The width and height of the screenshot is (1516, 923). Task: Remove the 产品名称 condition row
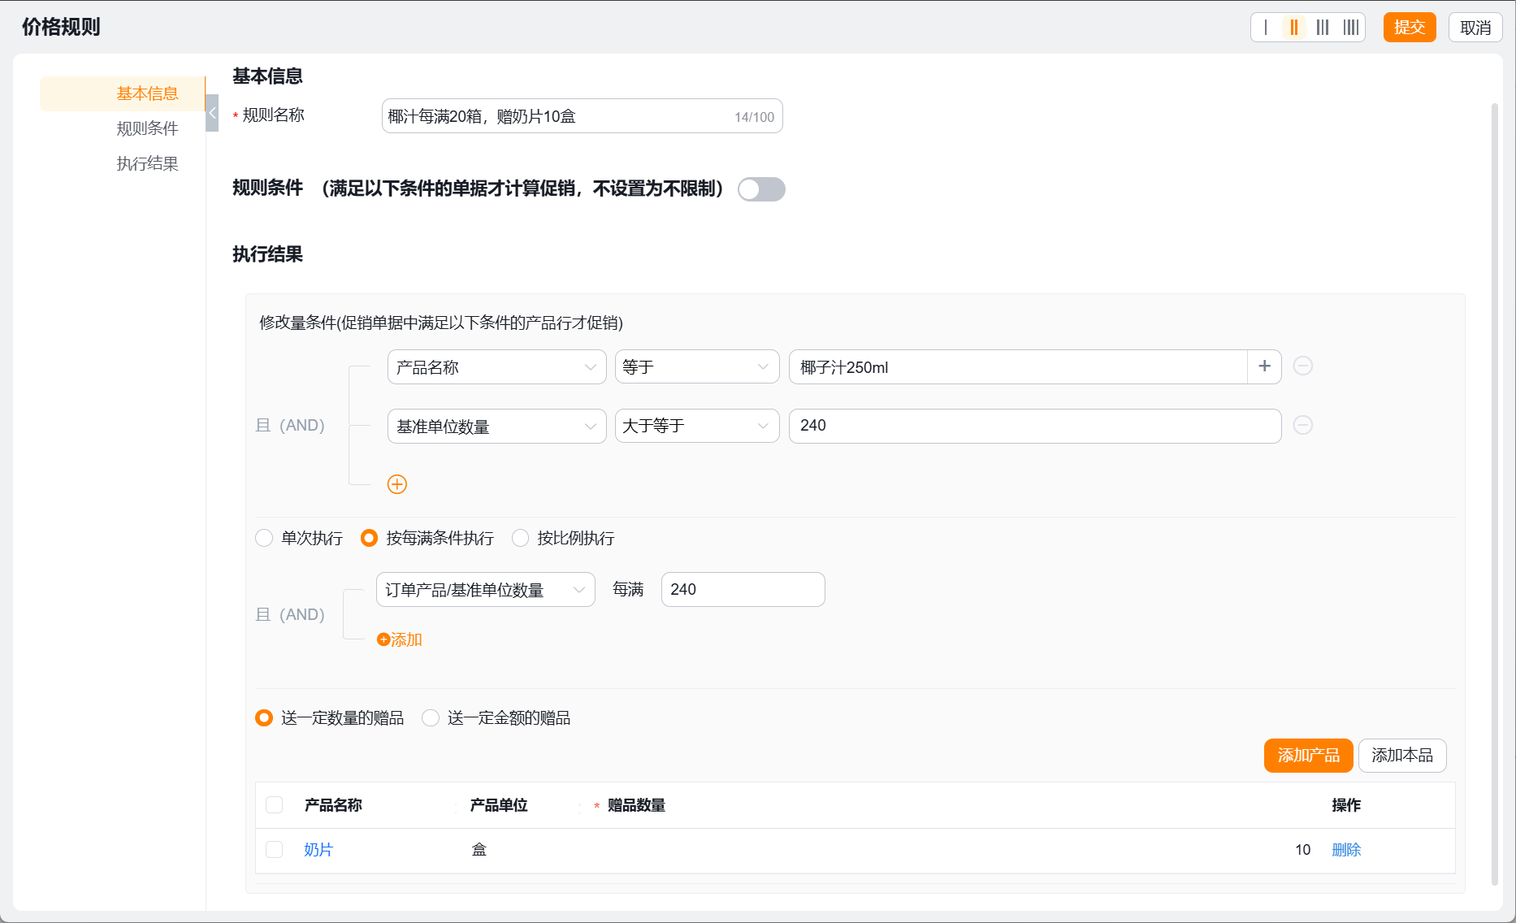(x=1302, y=366)
